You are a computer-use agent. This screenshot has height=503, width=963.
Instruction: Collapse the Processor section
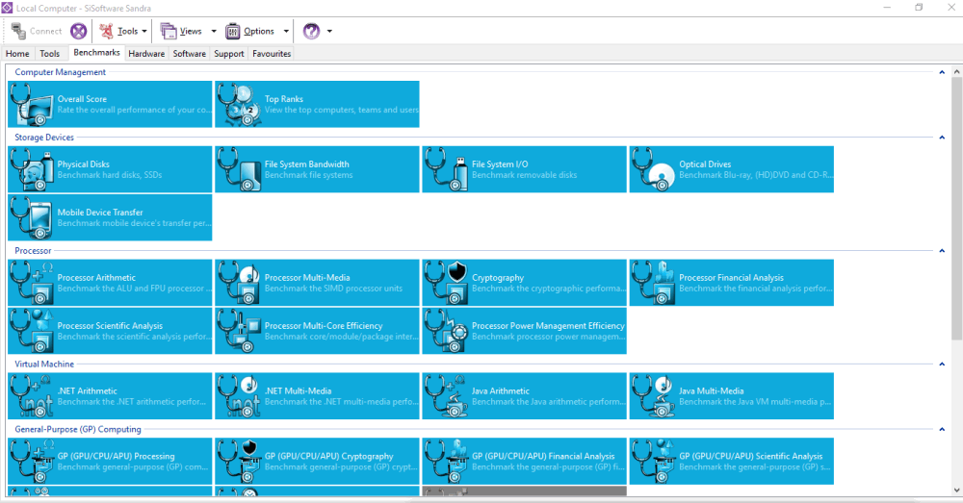(942, 251)
